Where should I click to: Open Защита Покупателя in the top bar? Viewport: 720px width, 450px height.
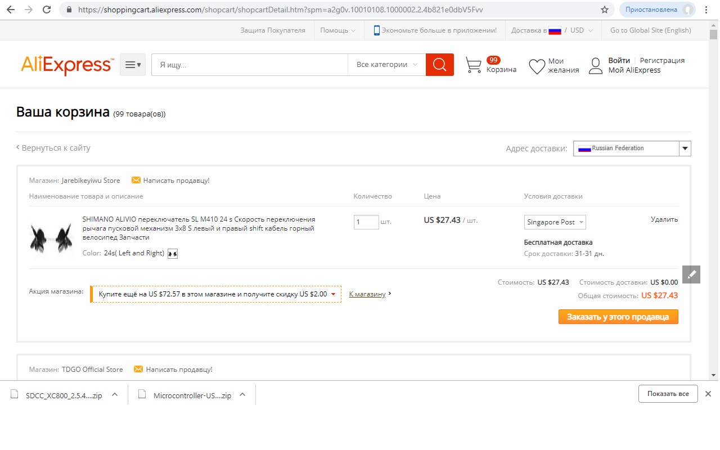273,30
